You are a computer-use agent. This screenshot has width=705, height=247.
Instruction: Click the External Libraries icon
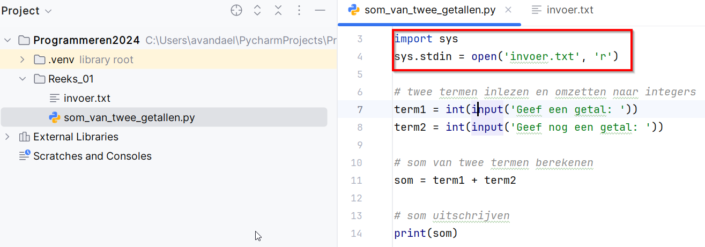24,137
